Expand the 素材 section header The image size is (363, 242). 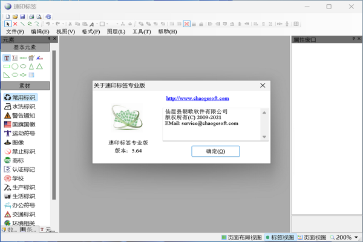tap(25, 86)
